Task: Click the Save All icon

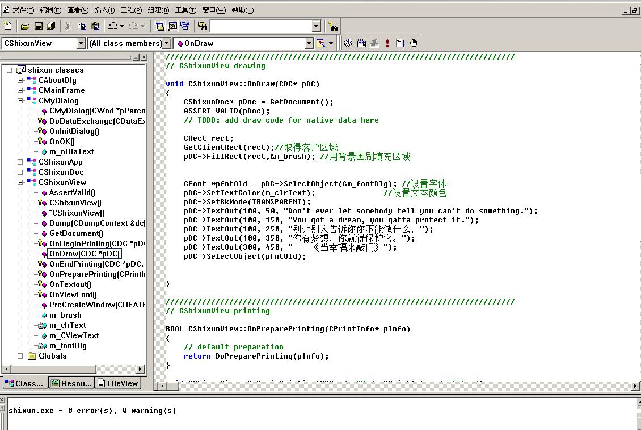Action: coord(51,26)
